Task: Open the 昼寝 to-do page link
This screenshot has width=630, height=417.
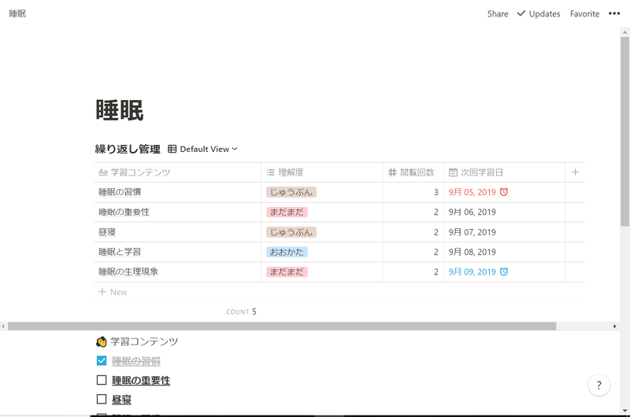Action: point(121,400)
